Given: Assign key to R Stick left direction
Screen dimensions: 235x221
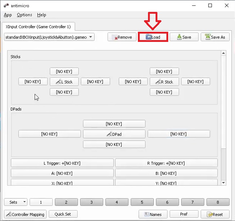Looking at the screenshot, I should coord(133,82).
